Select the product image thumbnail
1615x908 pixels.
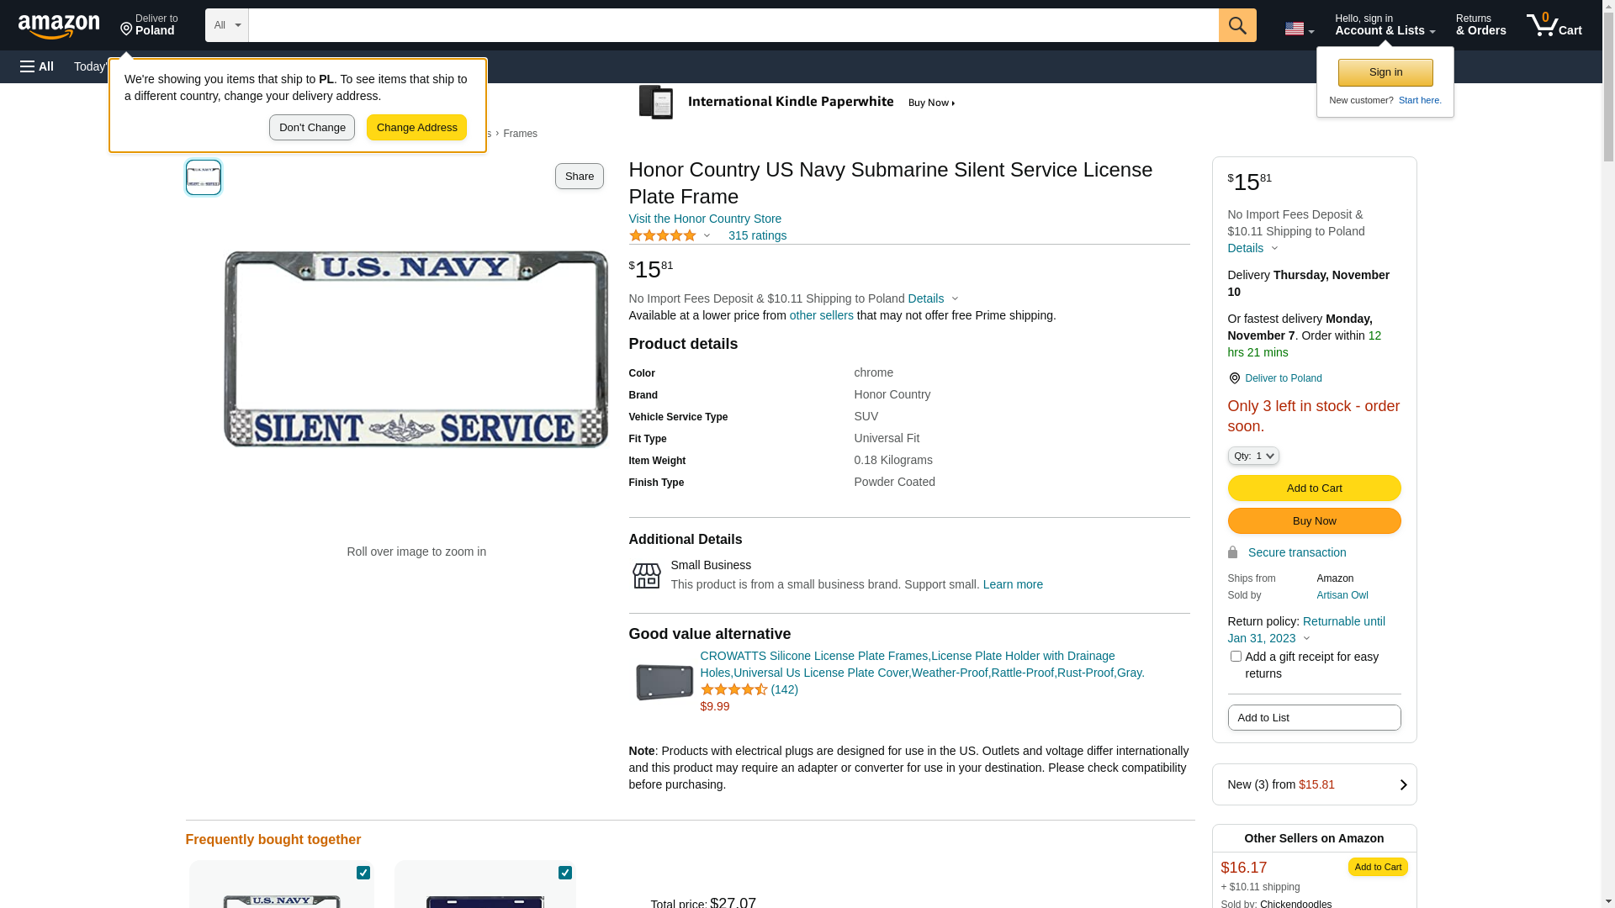pyautogui.click(x=204, y=177)
